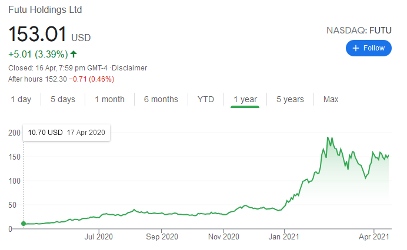Open the 5 years chart
The width and height of the screenshot is (407, 250).
pyautogui.click(x=290, y=99)
